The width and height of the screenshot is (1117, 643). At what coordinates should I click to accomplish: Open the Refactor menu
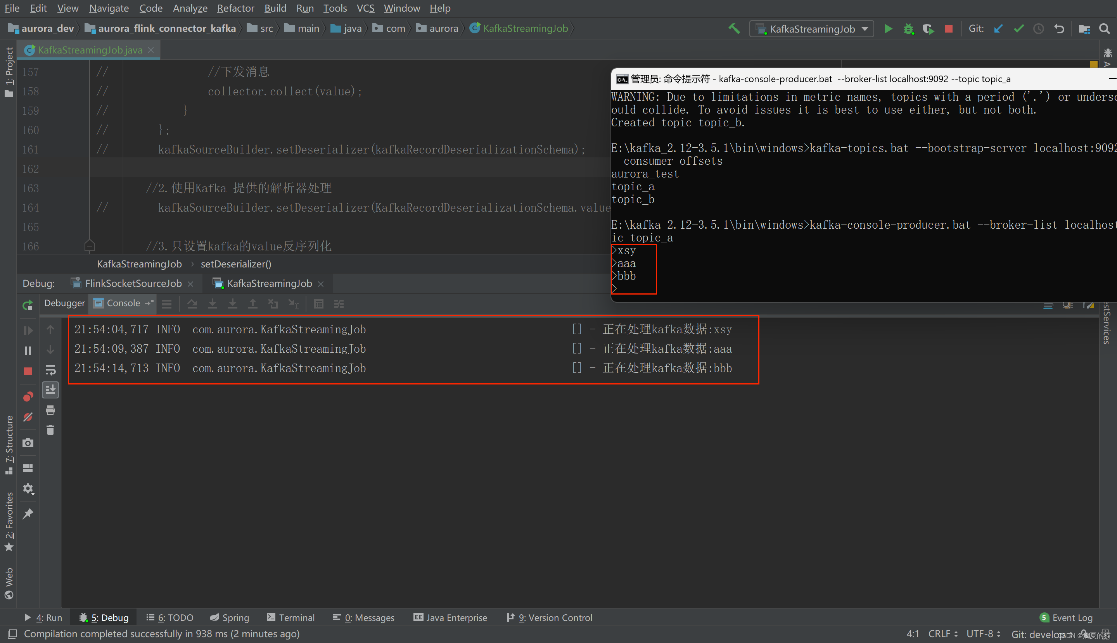point(235,8)
